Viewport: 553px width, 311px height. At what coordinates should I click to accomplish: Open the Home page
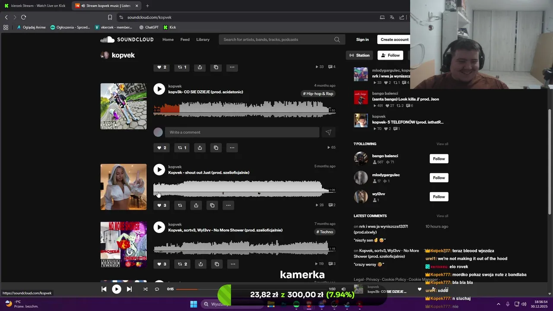tap(168, 39)
